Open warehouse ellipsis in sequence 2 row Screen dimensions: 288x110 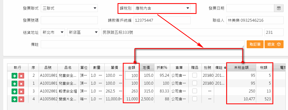coord(184,75)
